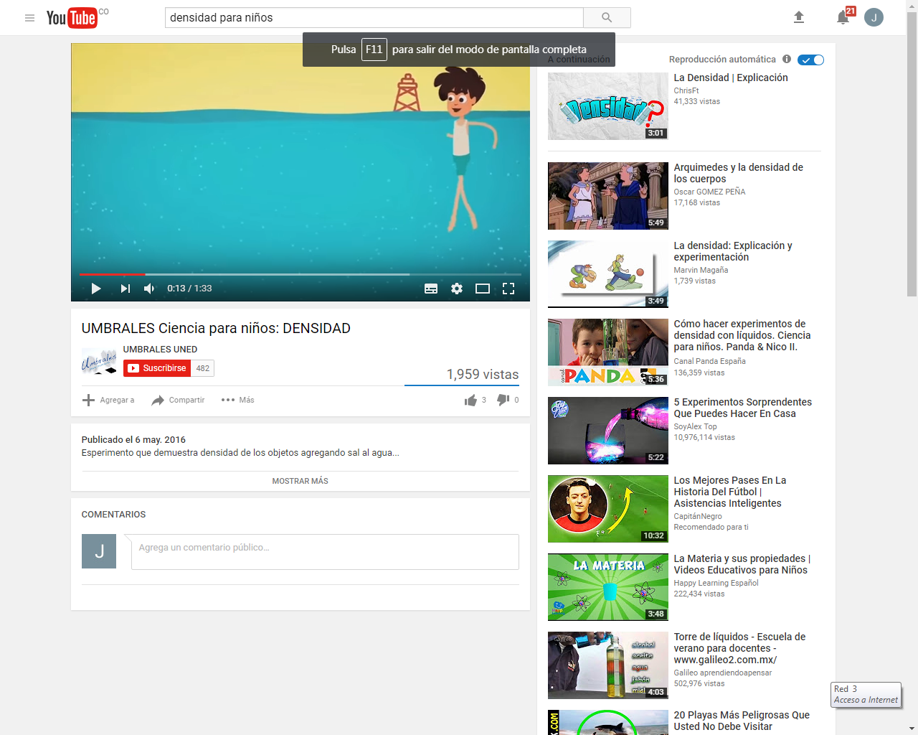Mute the video volume

(149, 289)
